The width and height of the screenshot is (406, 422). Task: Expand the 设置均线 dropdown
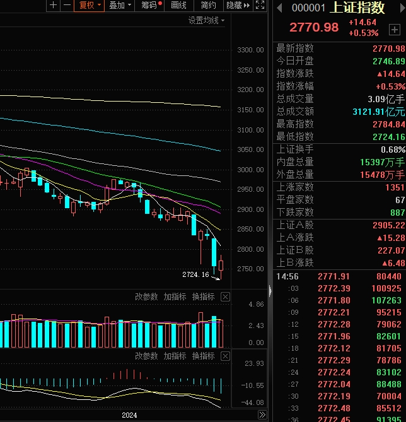click(206, 20)
